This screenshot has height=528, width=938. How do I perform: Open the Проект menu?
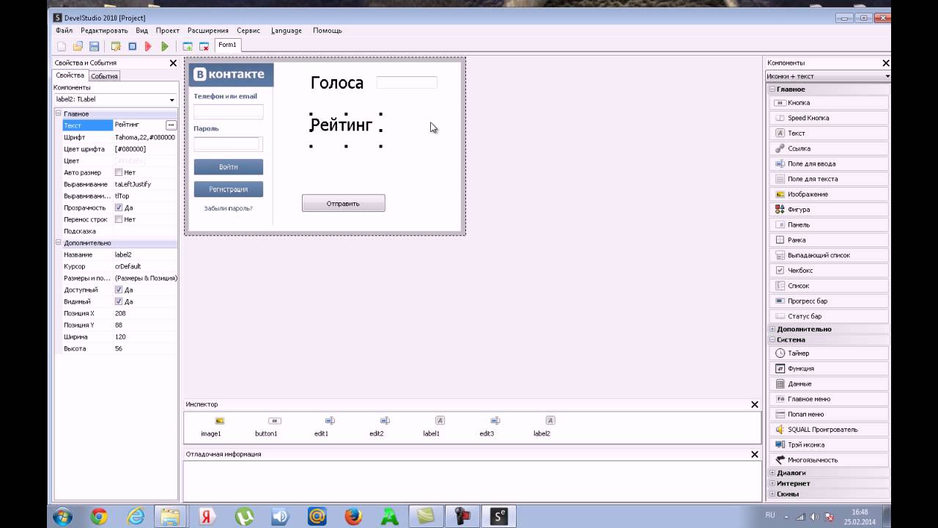pos(168,31)
